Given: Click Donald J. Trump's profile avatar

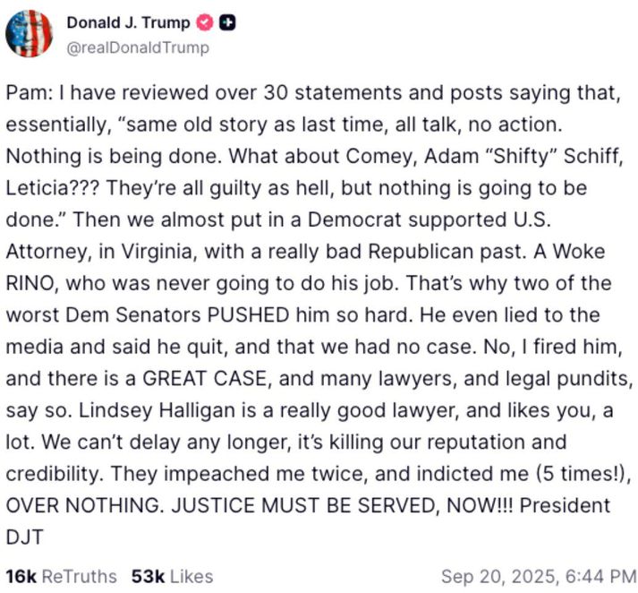Looking at the screenshot, I should click(x=29, y=34).
